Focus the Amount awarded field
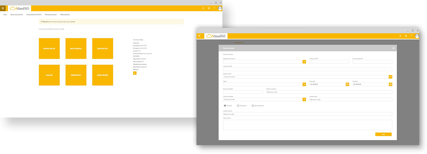Screen dimensions: 427x154 243,92
